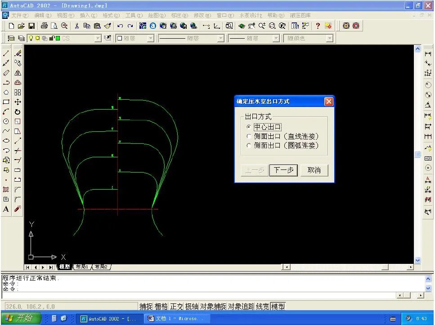The height and width of the screenshot is (325, 435).
Task: Select the Move modify tool
Action: click(18, 102)
